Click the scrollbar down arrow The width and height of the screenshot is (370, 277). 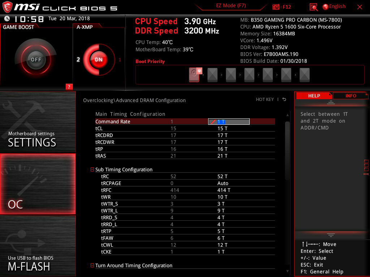(x=287, y=271)
